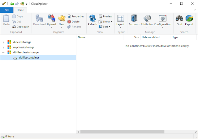Open the Layout dropdown arrow
The image size is (198, 139).
120,27
